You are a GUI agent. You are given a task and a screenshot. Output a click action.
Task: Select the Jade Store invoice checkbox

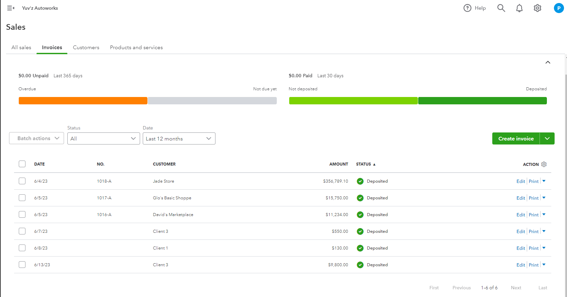pyautogui.click(x=22, y=181)
